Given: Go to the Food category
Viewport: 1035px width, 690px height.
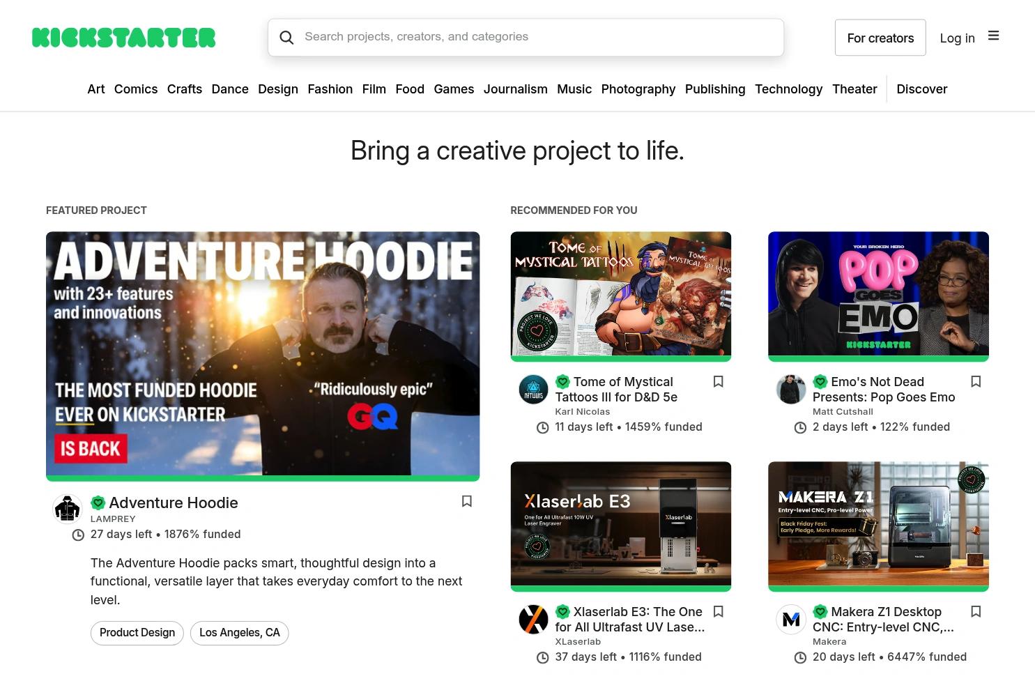Looking at the screenshot, I should click(410, 89).
